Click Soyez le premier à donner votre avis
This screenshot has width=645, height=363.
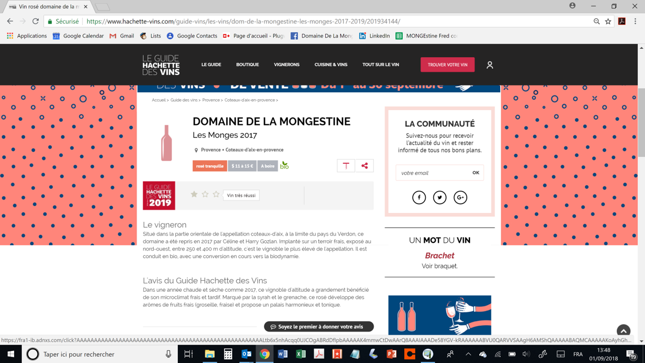pyautogui.click(x=319, y=326)
